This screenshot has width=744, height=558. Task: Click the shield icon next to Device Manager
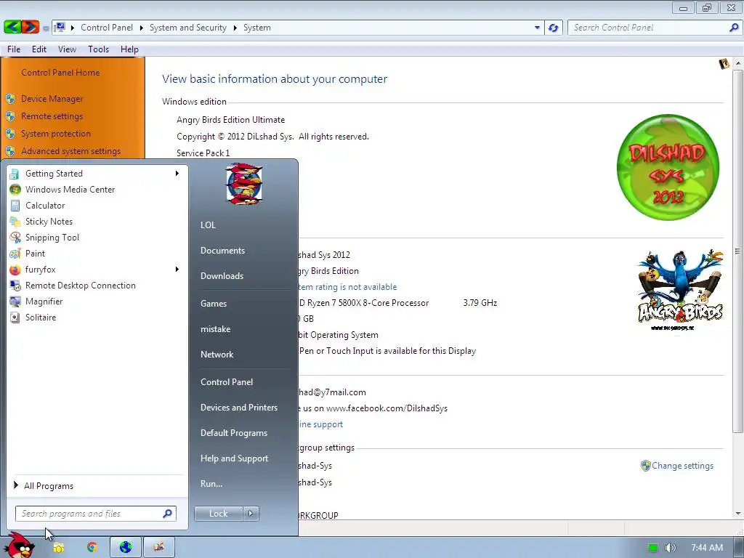(10, 99)
